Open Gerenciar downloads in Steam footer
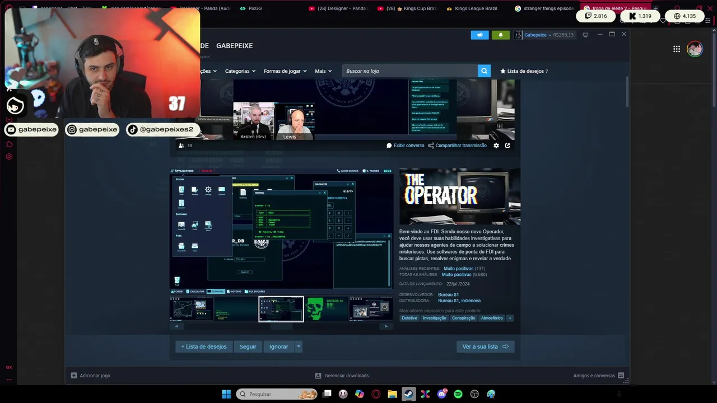Image resolution: width=717 pixels, height=403 pixels. pos(342,376)
